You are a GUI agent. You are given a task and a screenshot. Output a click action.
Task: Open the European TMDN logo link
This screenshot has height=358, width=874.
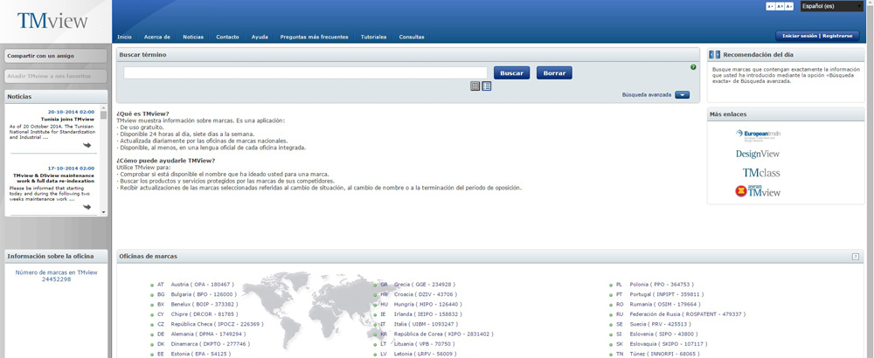tap(758, 134)
